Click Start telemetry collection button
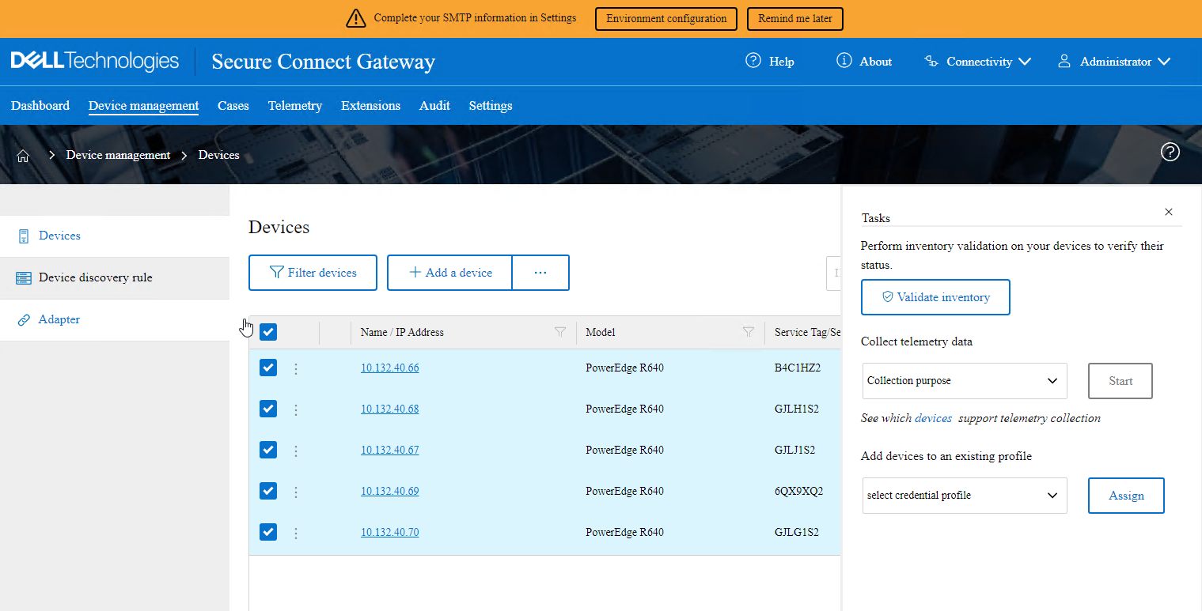 1120,381
